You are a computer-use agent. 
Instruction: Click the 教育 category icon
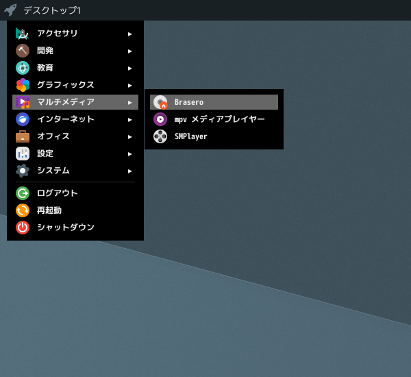click(23, 68)
